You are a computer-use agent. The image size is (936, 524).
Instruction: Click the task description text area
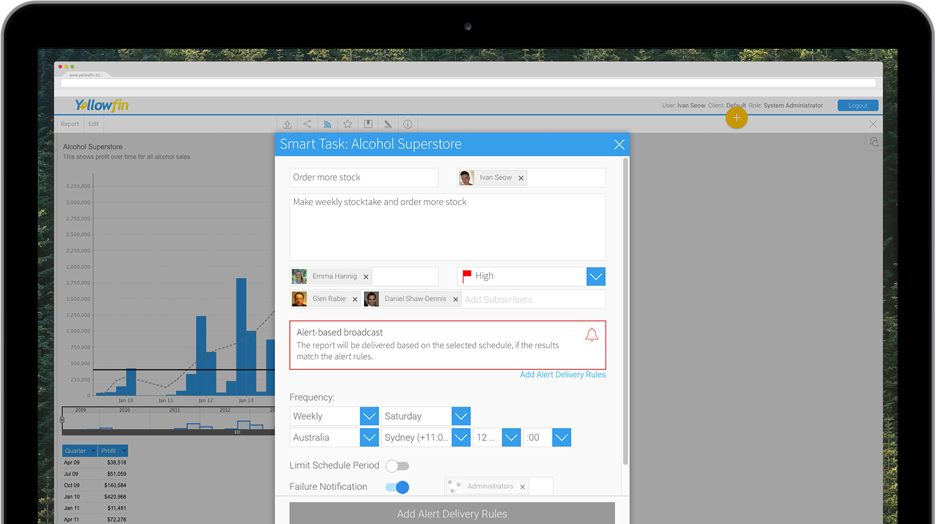point(448,227)
